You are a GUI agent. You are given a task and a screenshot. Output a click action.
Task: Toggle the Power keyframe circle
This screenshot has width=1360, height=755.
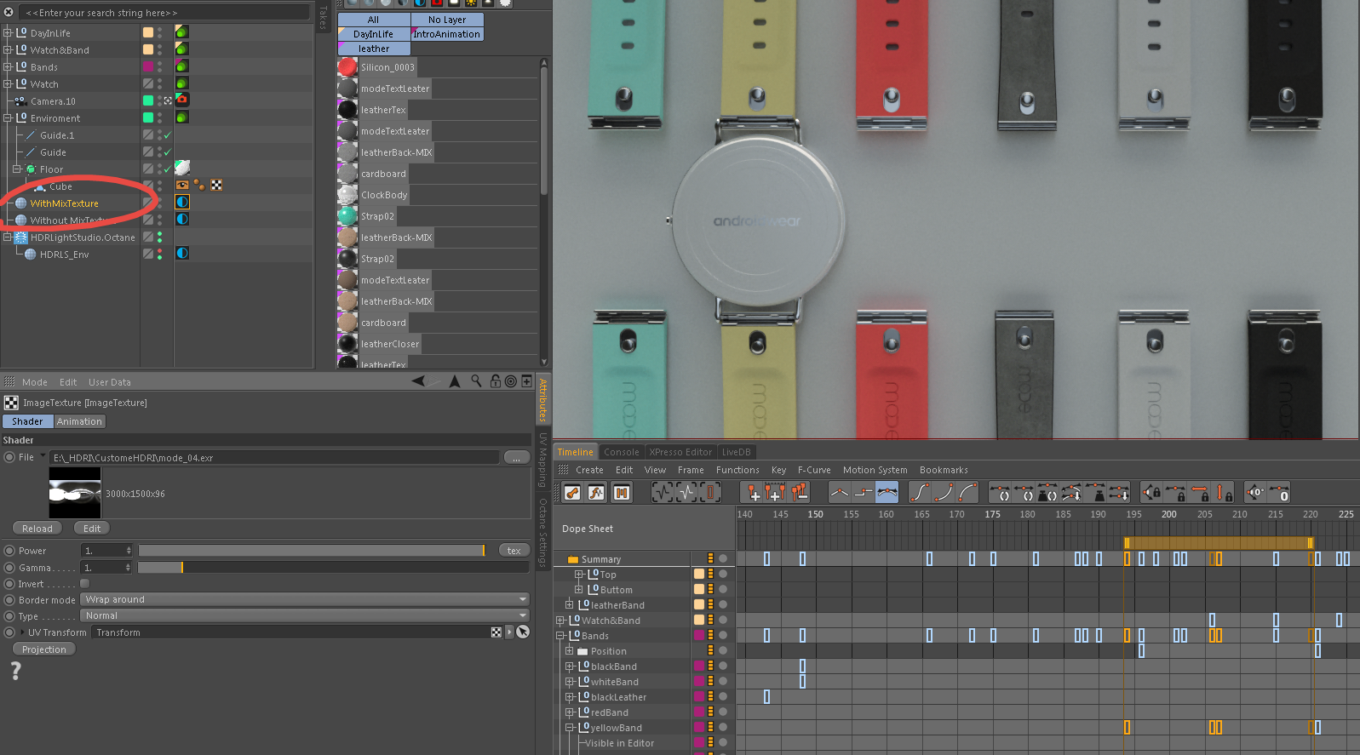[x=9, y=551]
